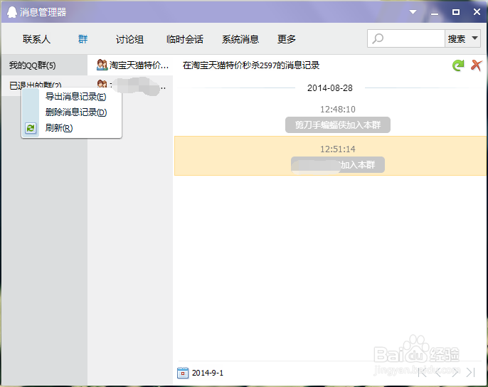The height and width of the screenshot is (387, 488).
Task: Open the calendar icon next to 2014-9-1
Action: pyautogui.click(x=183, y=373)
